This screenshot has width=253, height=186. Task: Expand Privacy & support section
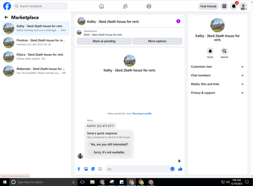click(217, 93)
